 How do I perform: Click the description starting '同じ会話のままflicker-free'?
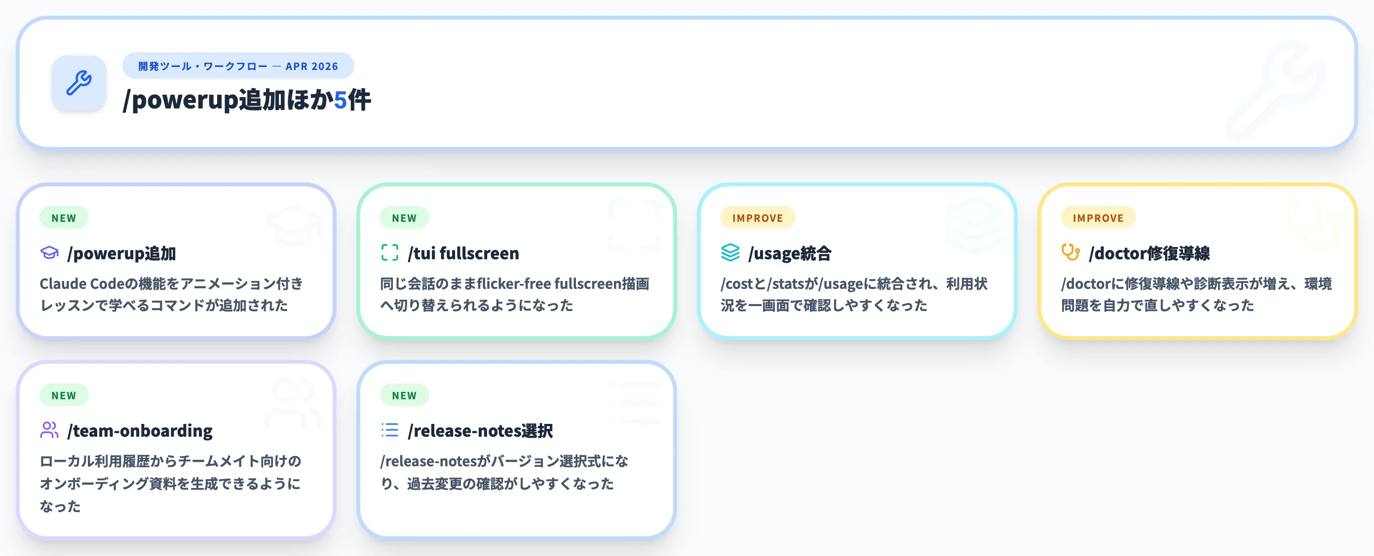(515, 294)
